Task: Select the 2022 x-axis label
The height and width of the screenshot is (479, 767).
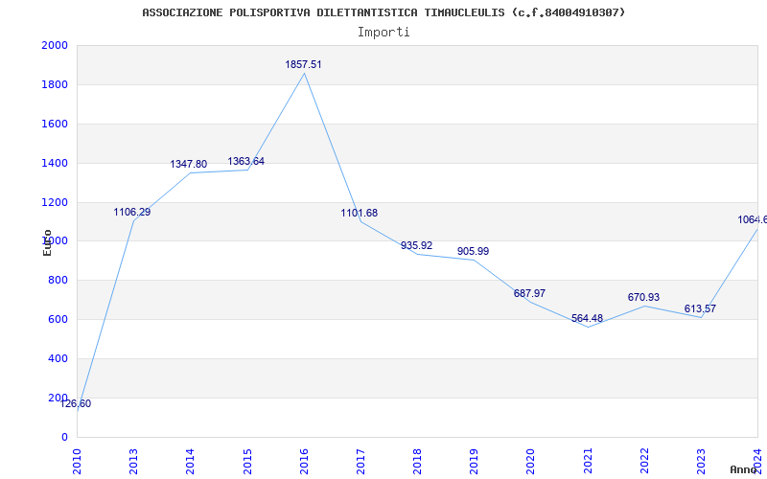Action: pyautogui.click(x=644, y=462)
